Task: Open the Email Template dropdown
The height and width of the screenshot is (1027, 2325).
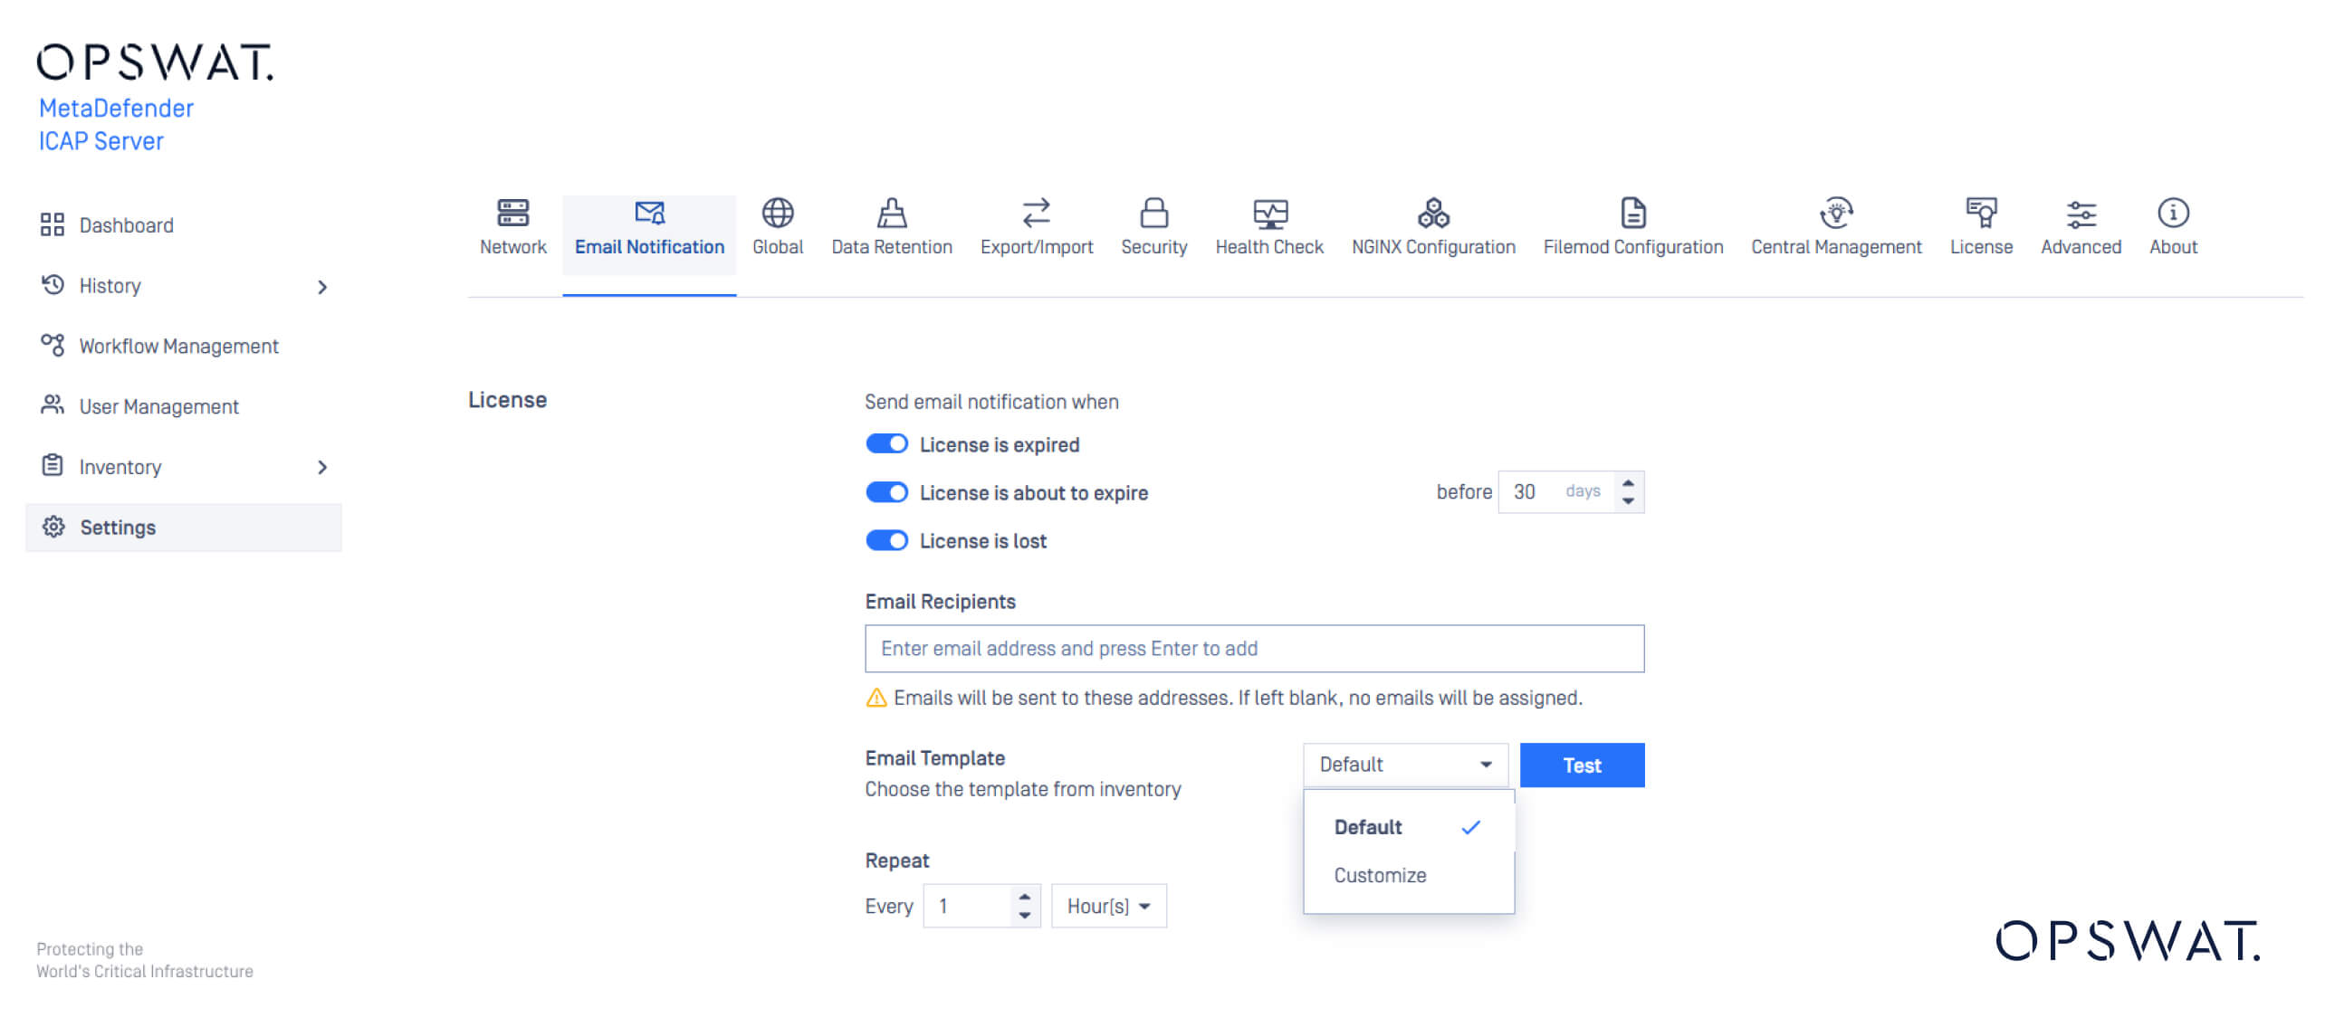Action: coord(1404,765)
